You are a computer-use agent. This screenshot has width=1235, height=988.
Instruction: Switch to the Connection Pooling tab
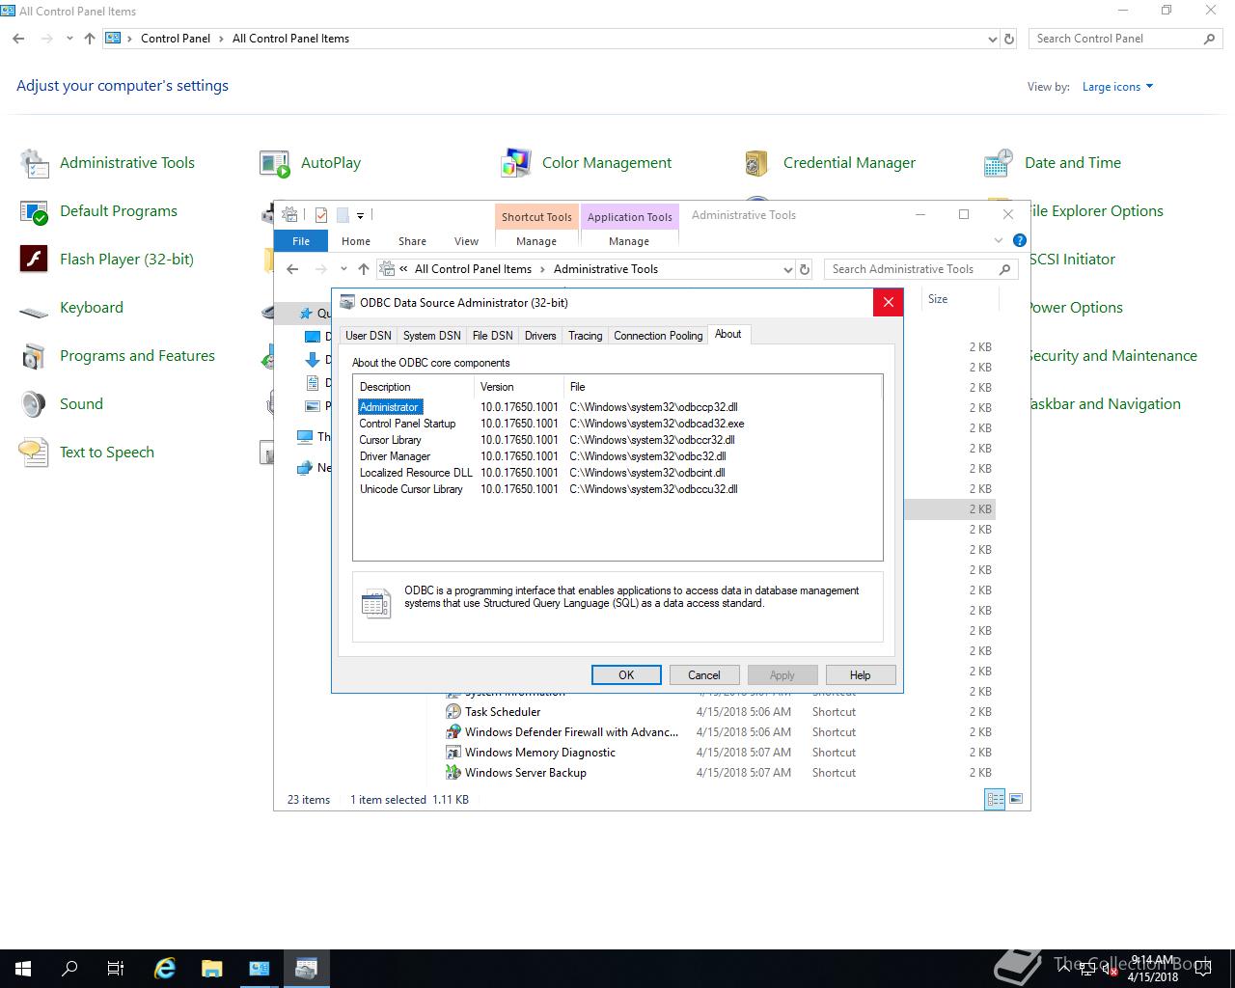coord(658,336)
